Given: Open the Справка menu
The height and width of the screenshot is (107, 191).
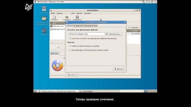Looking at the screenshot, I should 87,13.
